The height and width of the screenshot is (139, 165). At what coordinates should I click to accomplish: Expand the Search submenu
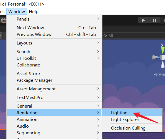point(54,52)
